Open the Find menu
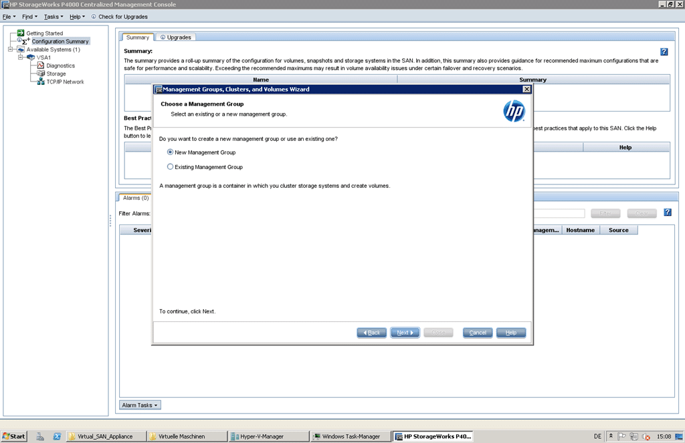685x443 pixels. (x=29, y=17)
